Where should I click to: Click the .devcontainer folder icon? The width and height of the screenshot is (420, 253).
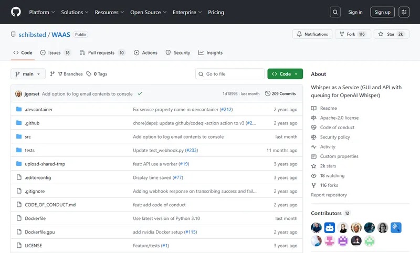click(x=19, y=109)
